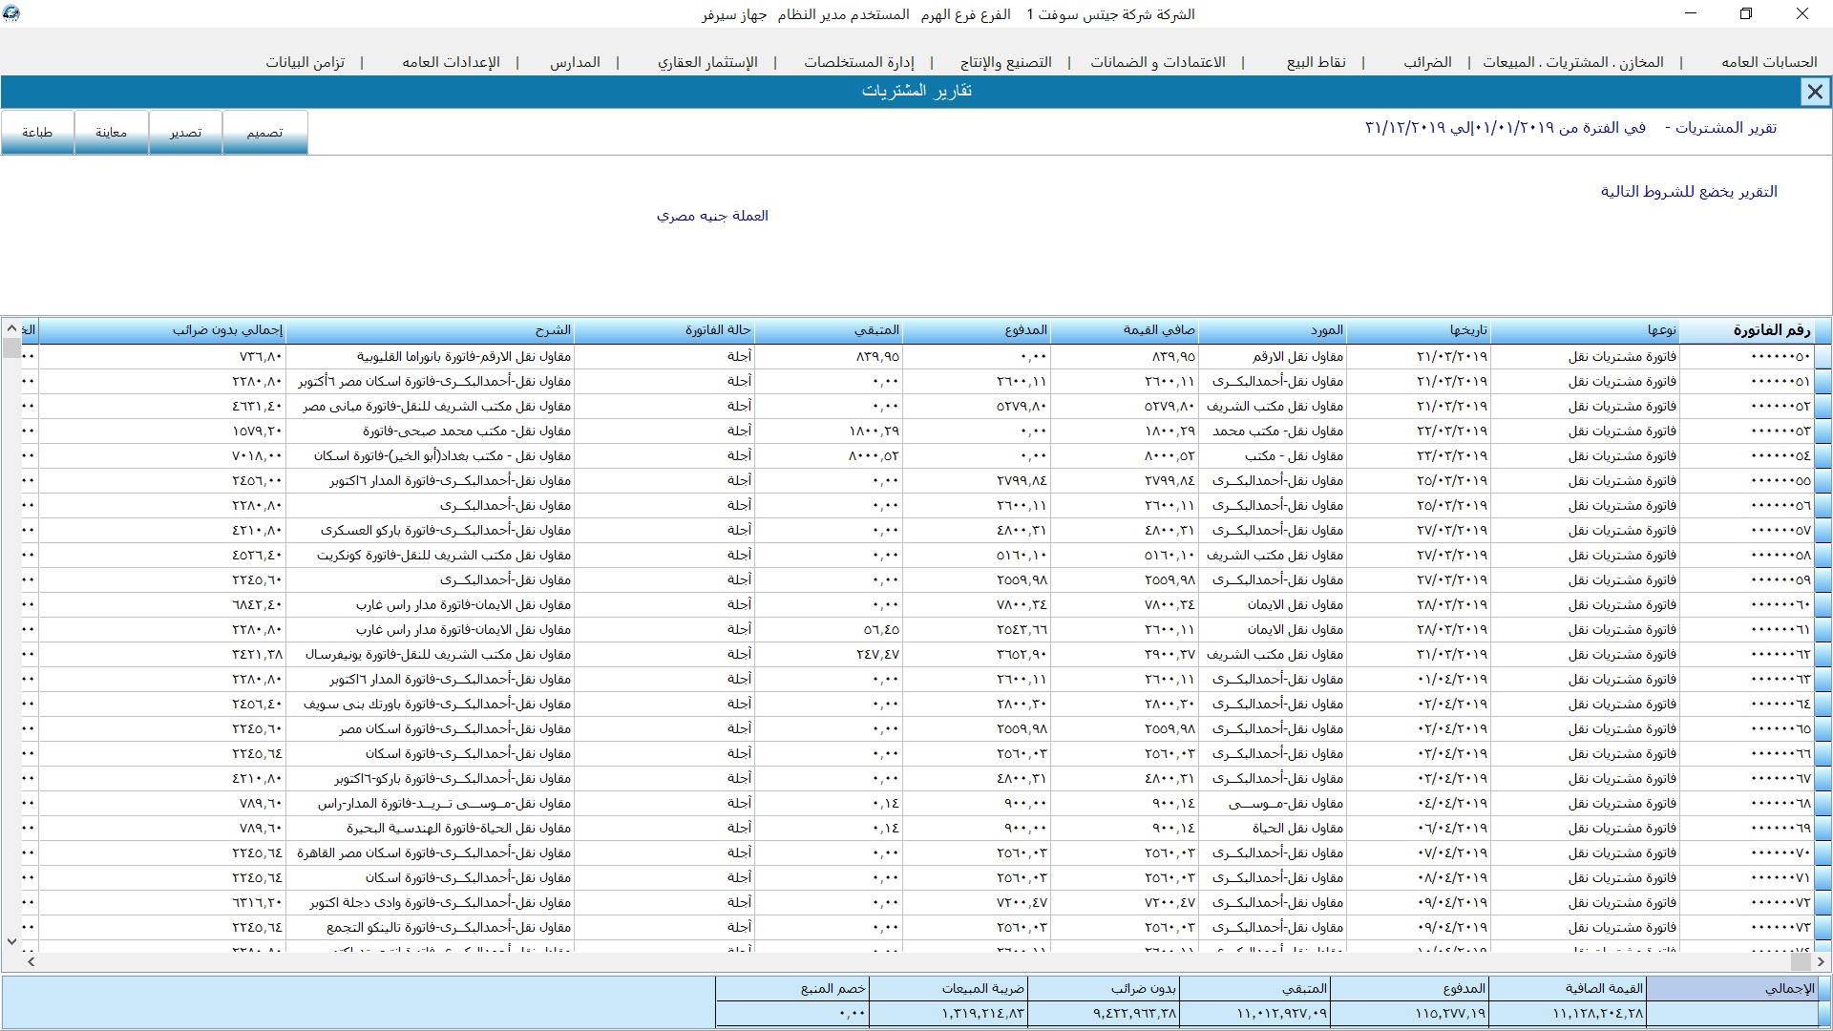Image resolution: width=1833 pixels, height=1031 pixels.
Task: Click net value ٧٨٠٠,٣٤ cell
Action: point(1124,604)
